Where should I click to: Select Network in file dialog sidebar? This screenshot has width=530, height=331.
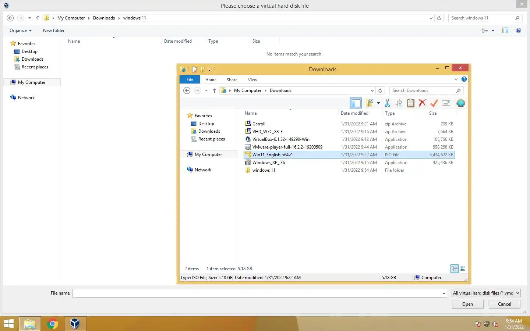pyautogui.click(x=26, y=98)
